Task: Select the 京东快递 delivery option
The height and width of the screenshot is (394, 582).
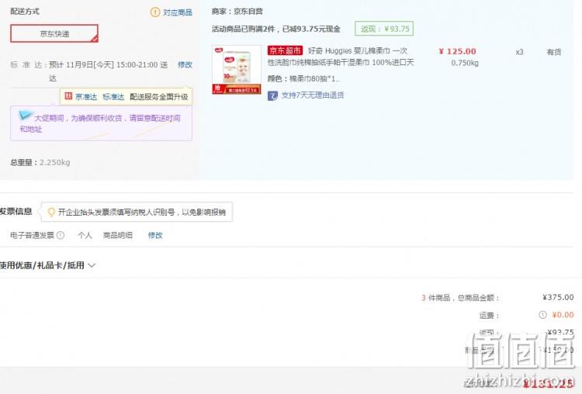Action: click(x=54, y=33)
